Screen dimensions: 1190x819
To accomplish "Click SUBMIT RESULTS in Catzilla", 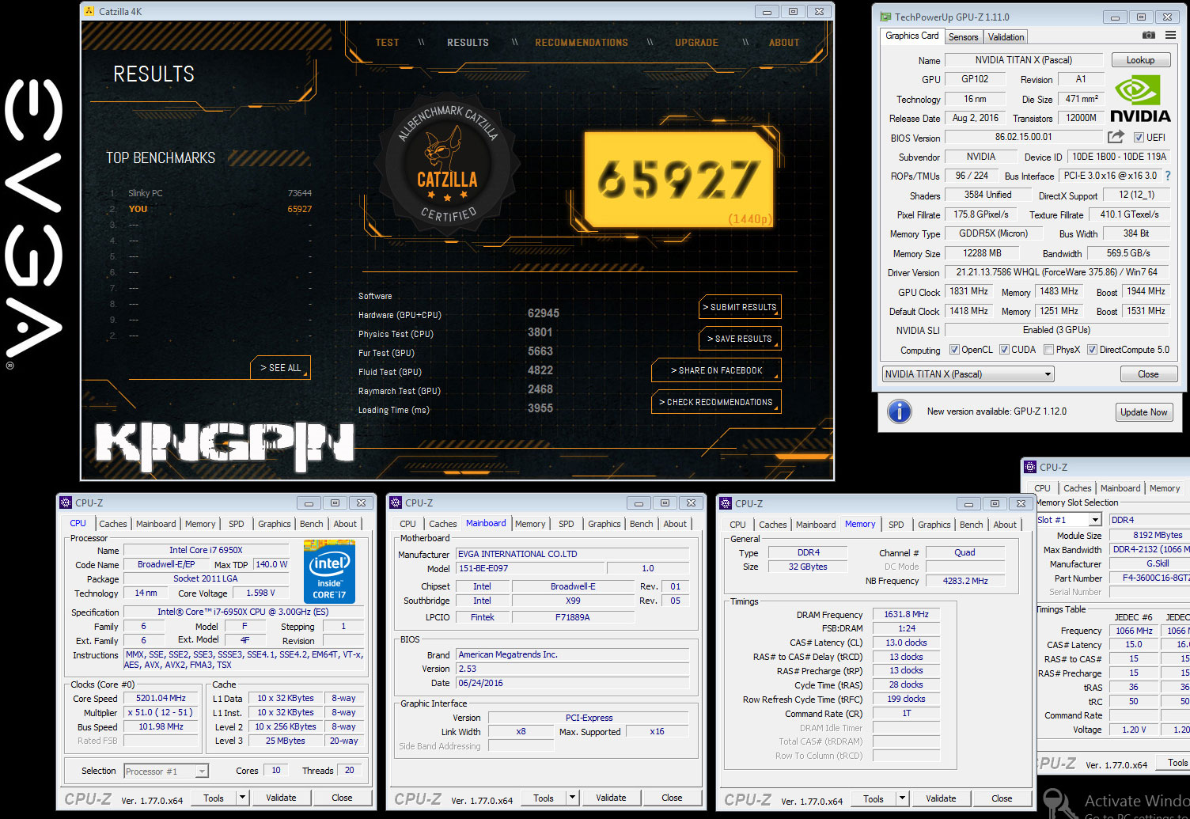I will point(740,307).
